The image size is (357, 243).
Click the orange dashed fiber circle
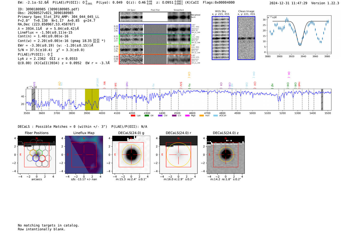[33, 153]
